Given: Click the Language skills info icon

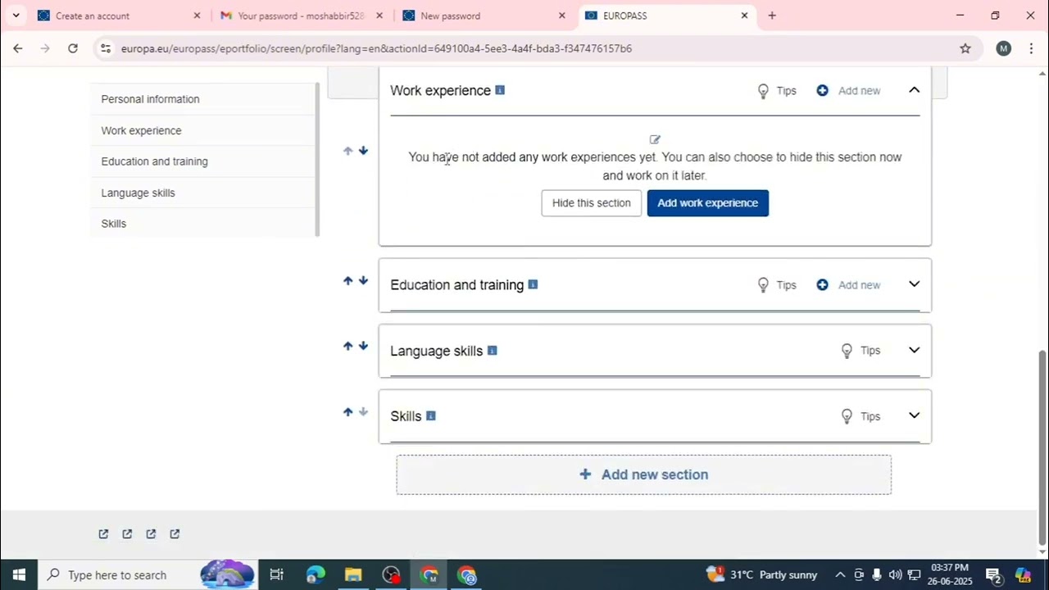Looking at the screenshot, I should click(x=492, y=350).
